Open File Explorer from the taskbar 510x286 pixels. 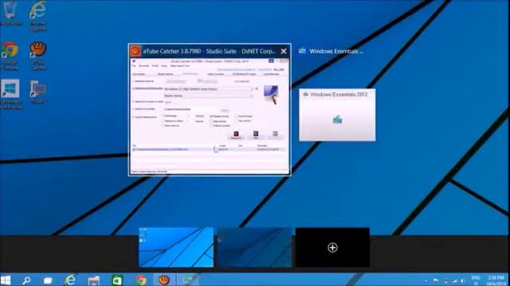94,280
